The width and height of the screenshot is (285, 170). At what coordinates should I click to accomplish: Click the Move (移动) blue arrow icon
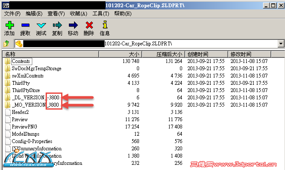coord(73,25)
